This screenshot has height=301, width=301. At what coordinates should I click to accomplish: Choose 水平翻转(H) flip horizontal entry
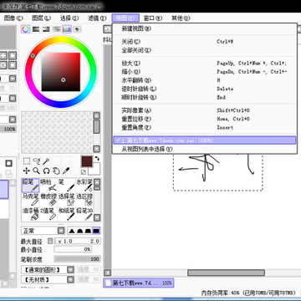(x=205, y=80)
